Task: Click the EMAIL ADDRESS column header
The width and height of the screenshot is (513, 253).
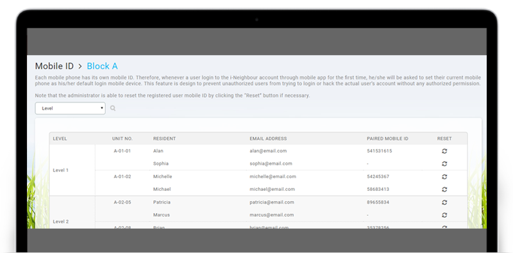Action: tap(268, 138)
